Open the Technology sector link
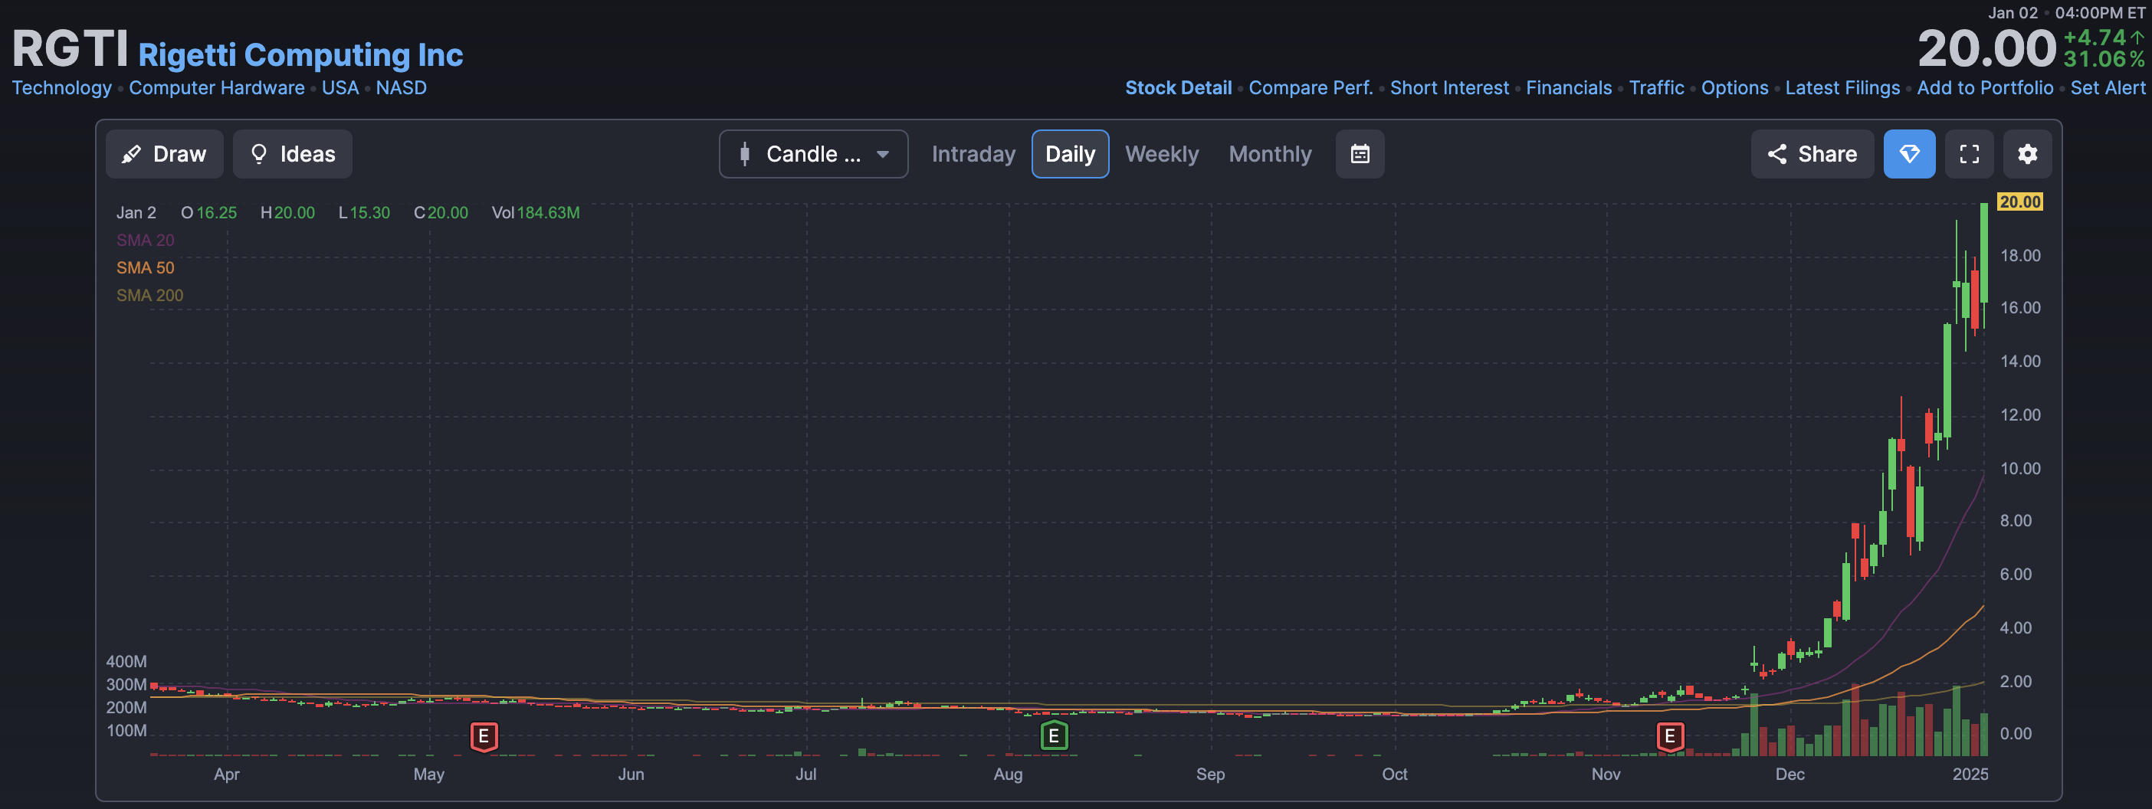 coord(62,87)
